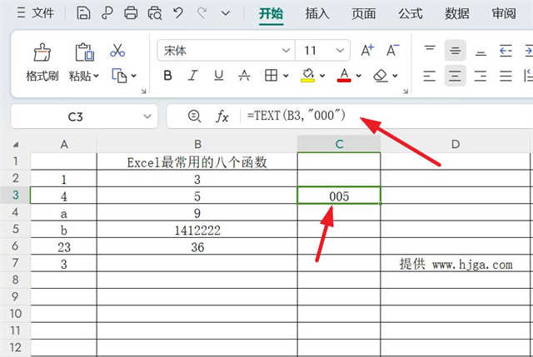The image size is (533, 357).
Task: Click the Decrease Indent icon
Action: (x=506, y=51)
